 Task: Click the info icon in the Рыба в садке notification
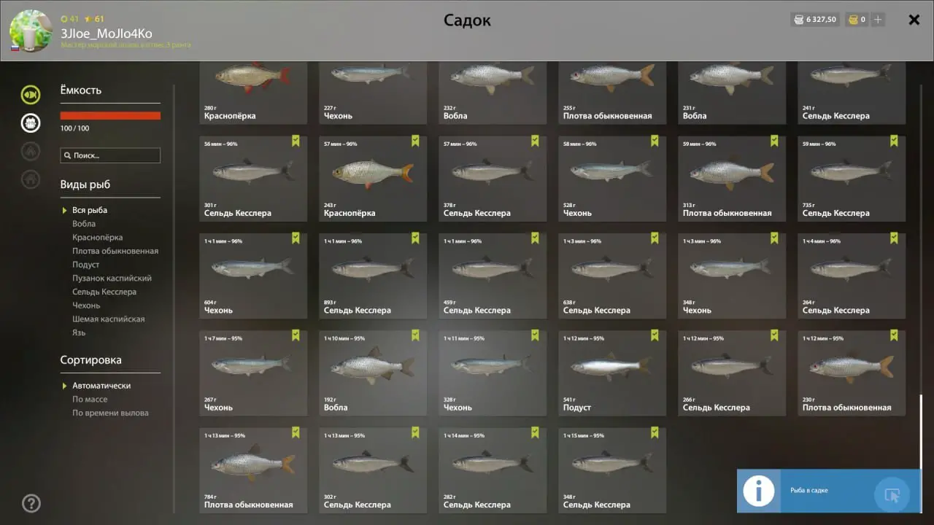[x=758, y=491]
